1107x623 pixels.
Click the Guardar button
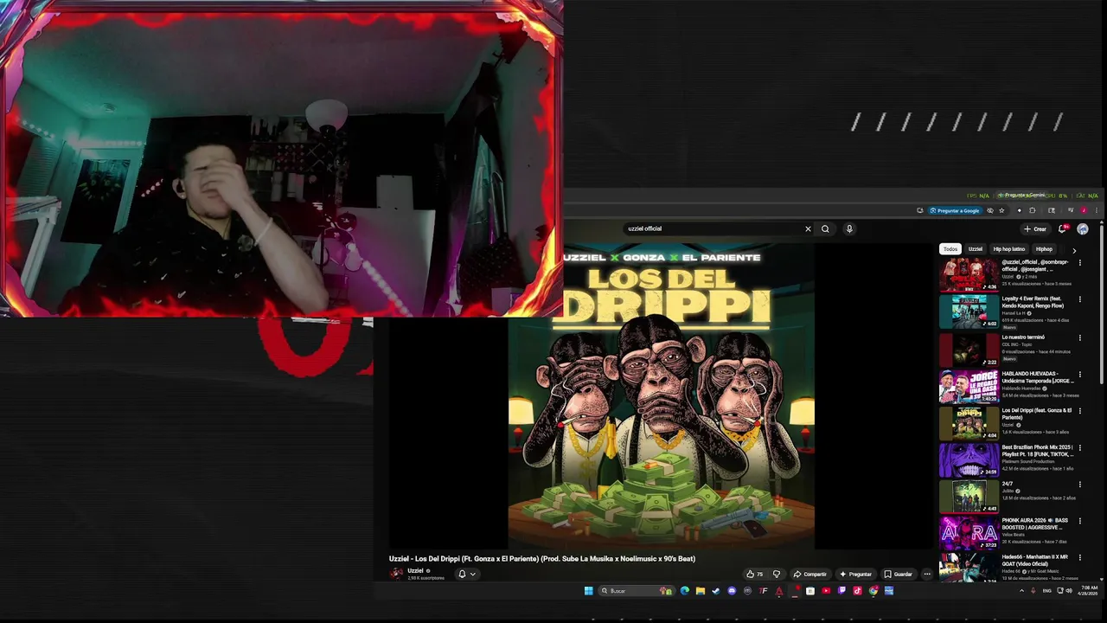[898, 574]
